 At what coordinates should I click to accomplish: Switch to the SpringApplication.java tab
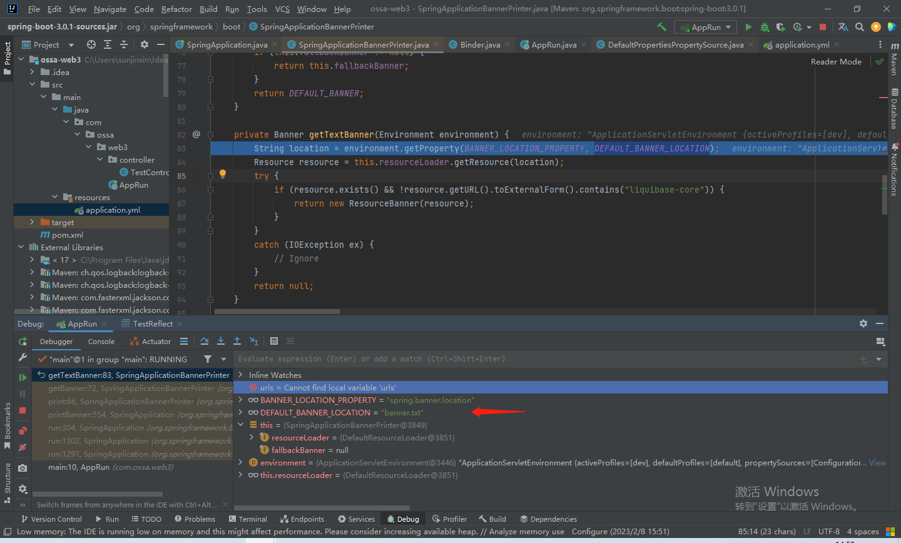click(227, 44)
